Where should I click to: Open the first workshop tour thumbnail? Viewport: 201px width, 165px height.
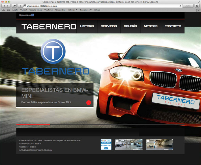click(x=129, y=144)
